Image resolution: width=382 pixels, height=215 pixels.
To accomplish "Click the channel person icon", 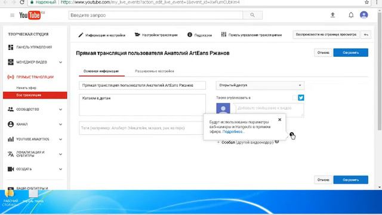I will click(11, 124).
